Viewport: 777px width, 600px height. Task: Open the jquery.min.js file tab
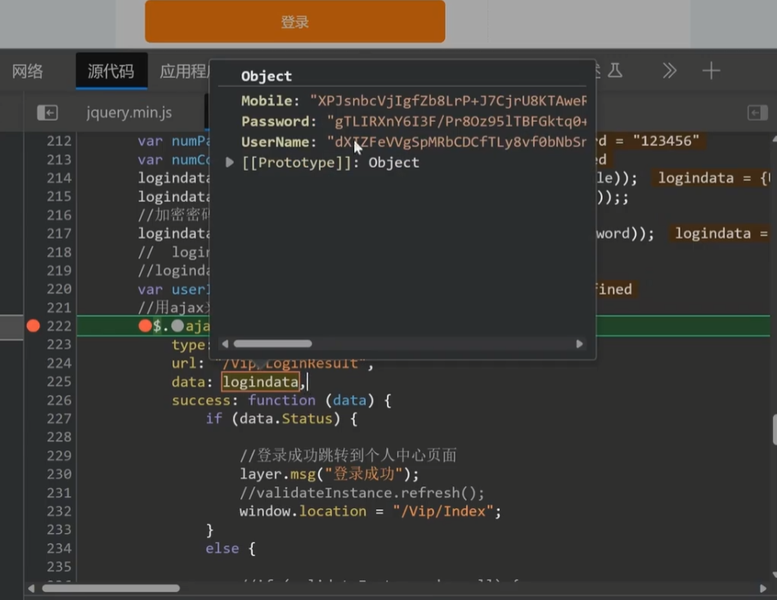(x=129, y=113)
